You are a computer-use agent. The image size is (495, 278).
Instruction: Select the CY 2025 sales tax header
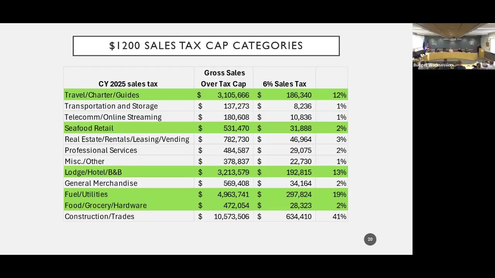point(128,84)
